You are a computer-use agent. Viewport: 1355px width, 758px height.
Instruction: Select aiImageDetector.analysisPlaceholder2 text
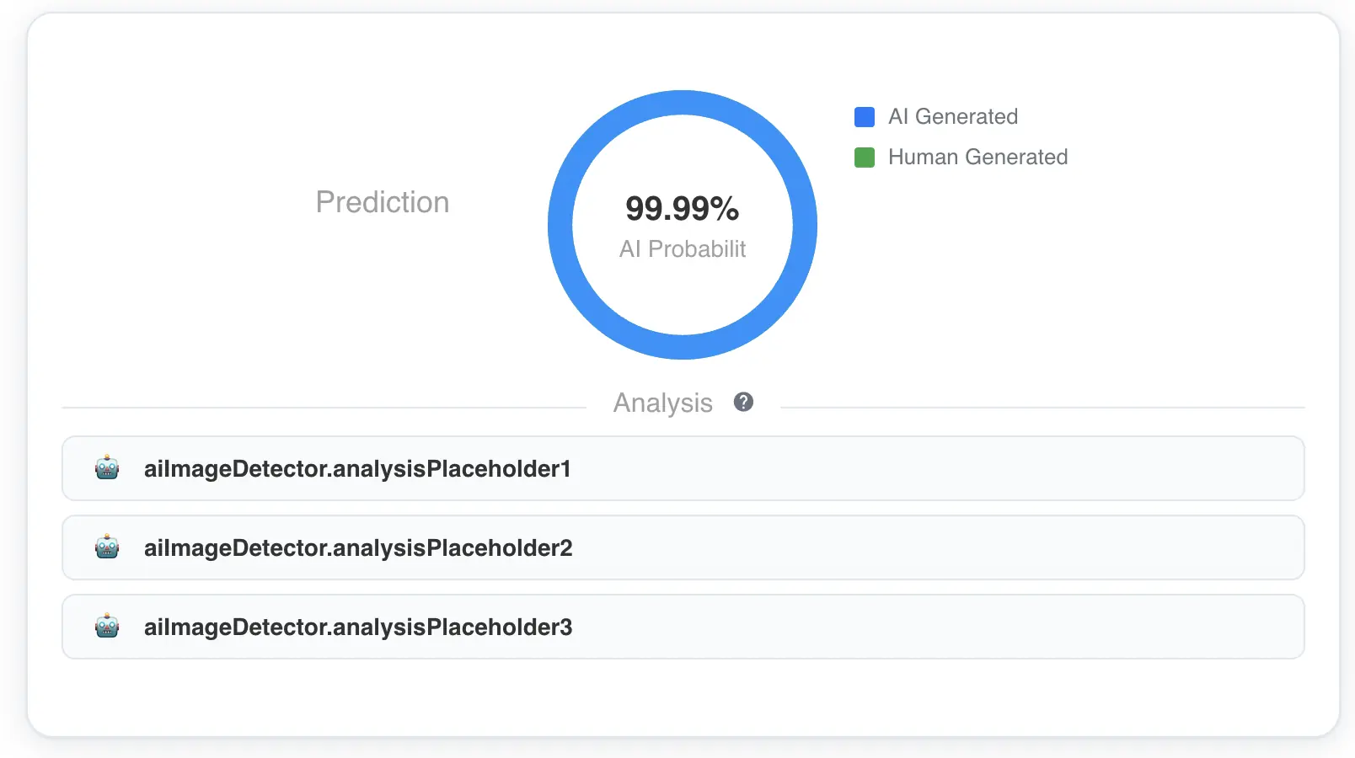[358, 547]
